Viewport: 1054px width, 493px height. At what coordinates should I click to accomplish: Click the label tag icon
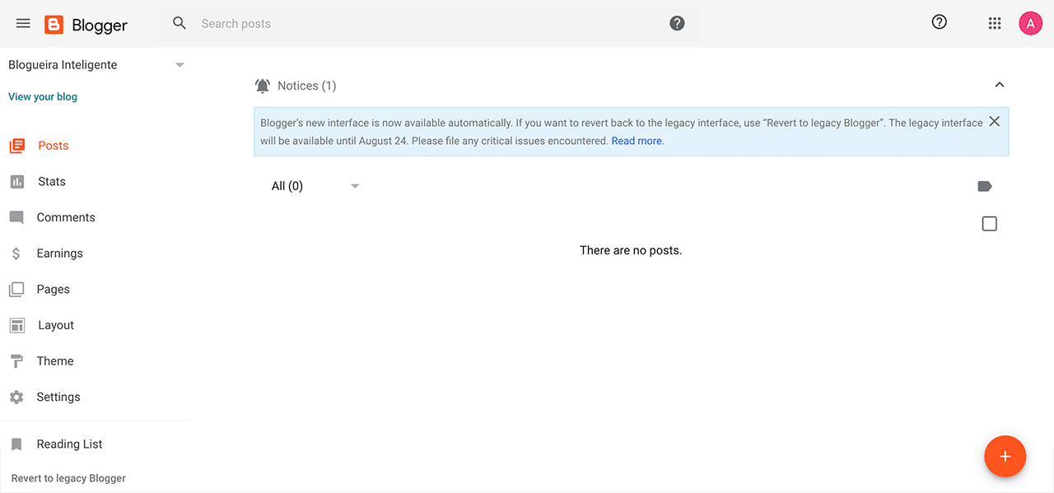point(984,186)
